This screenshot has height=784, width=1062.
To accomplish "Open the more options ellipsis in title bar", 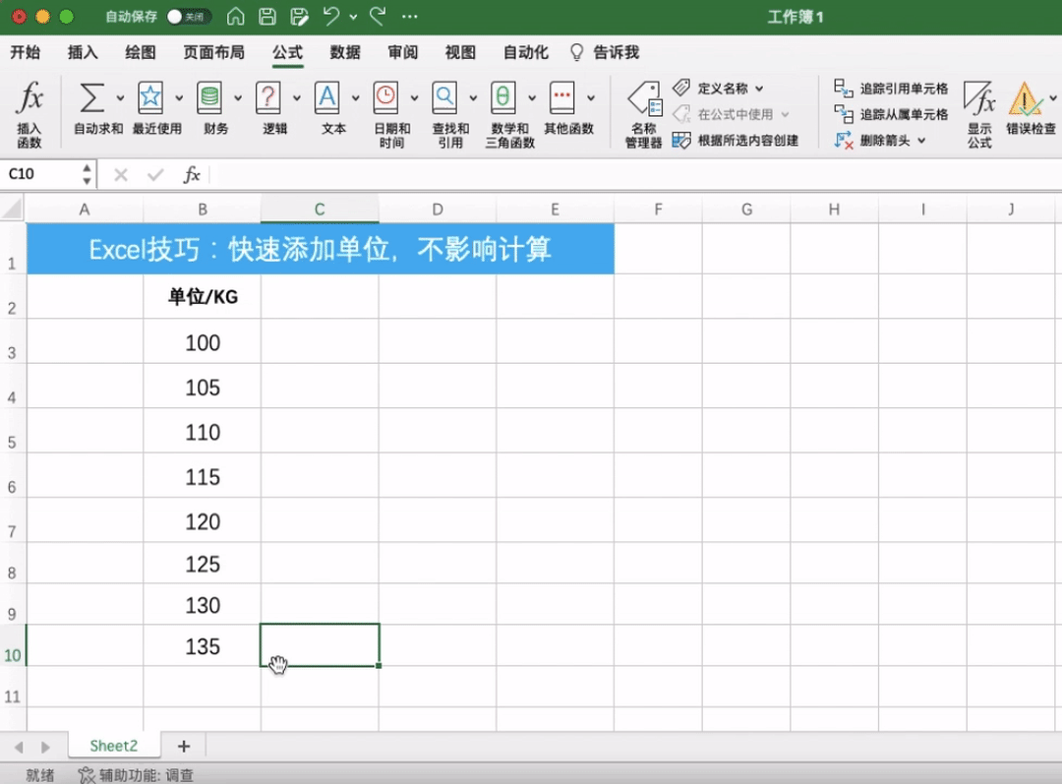I will point(410,17).
